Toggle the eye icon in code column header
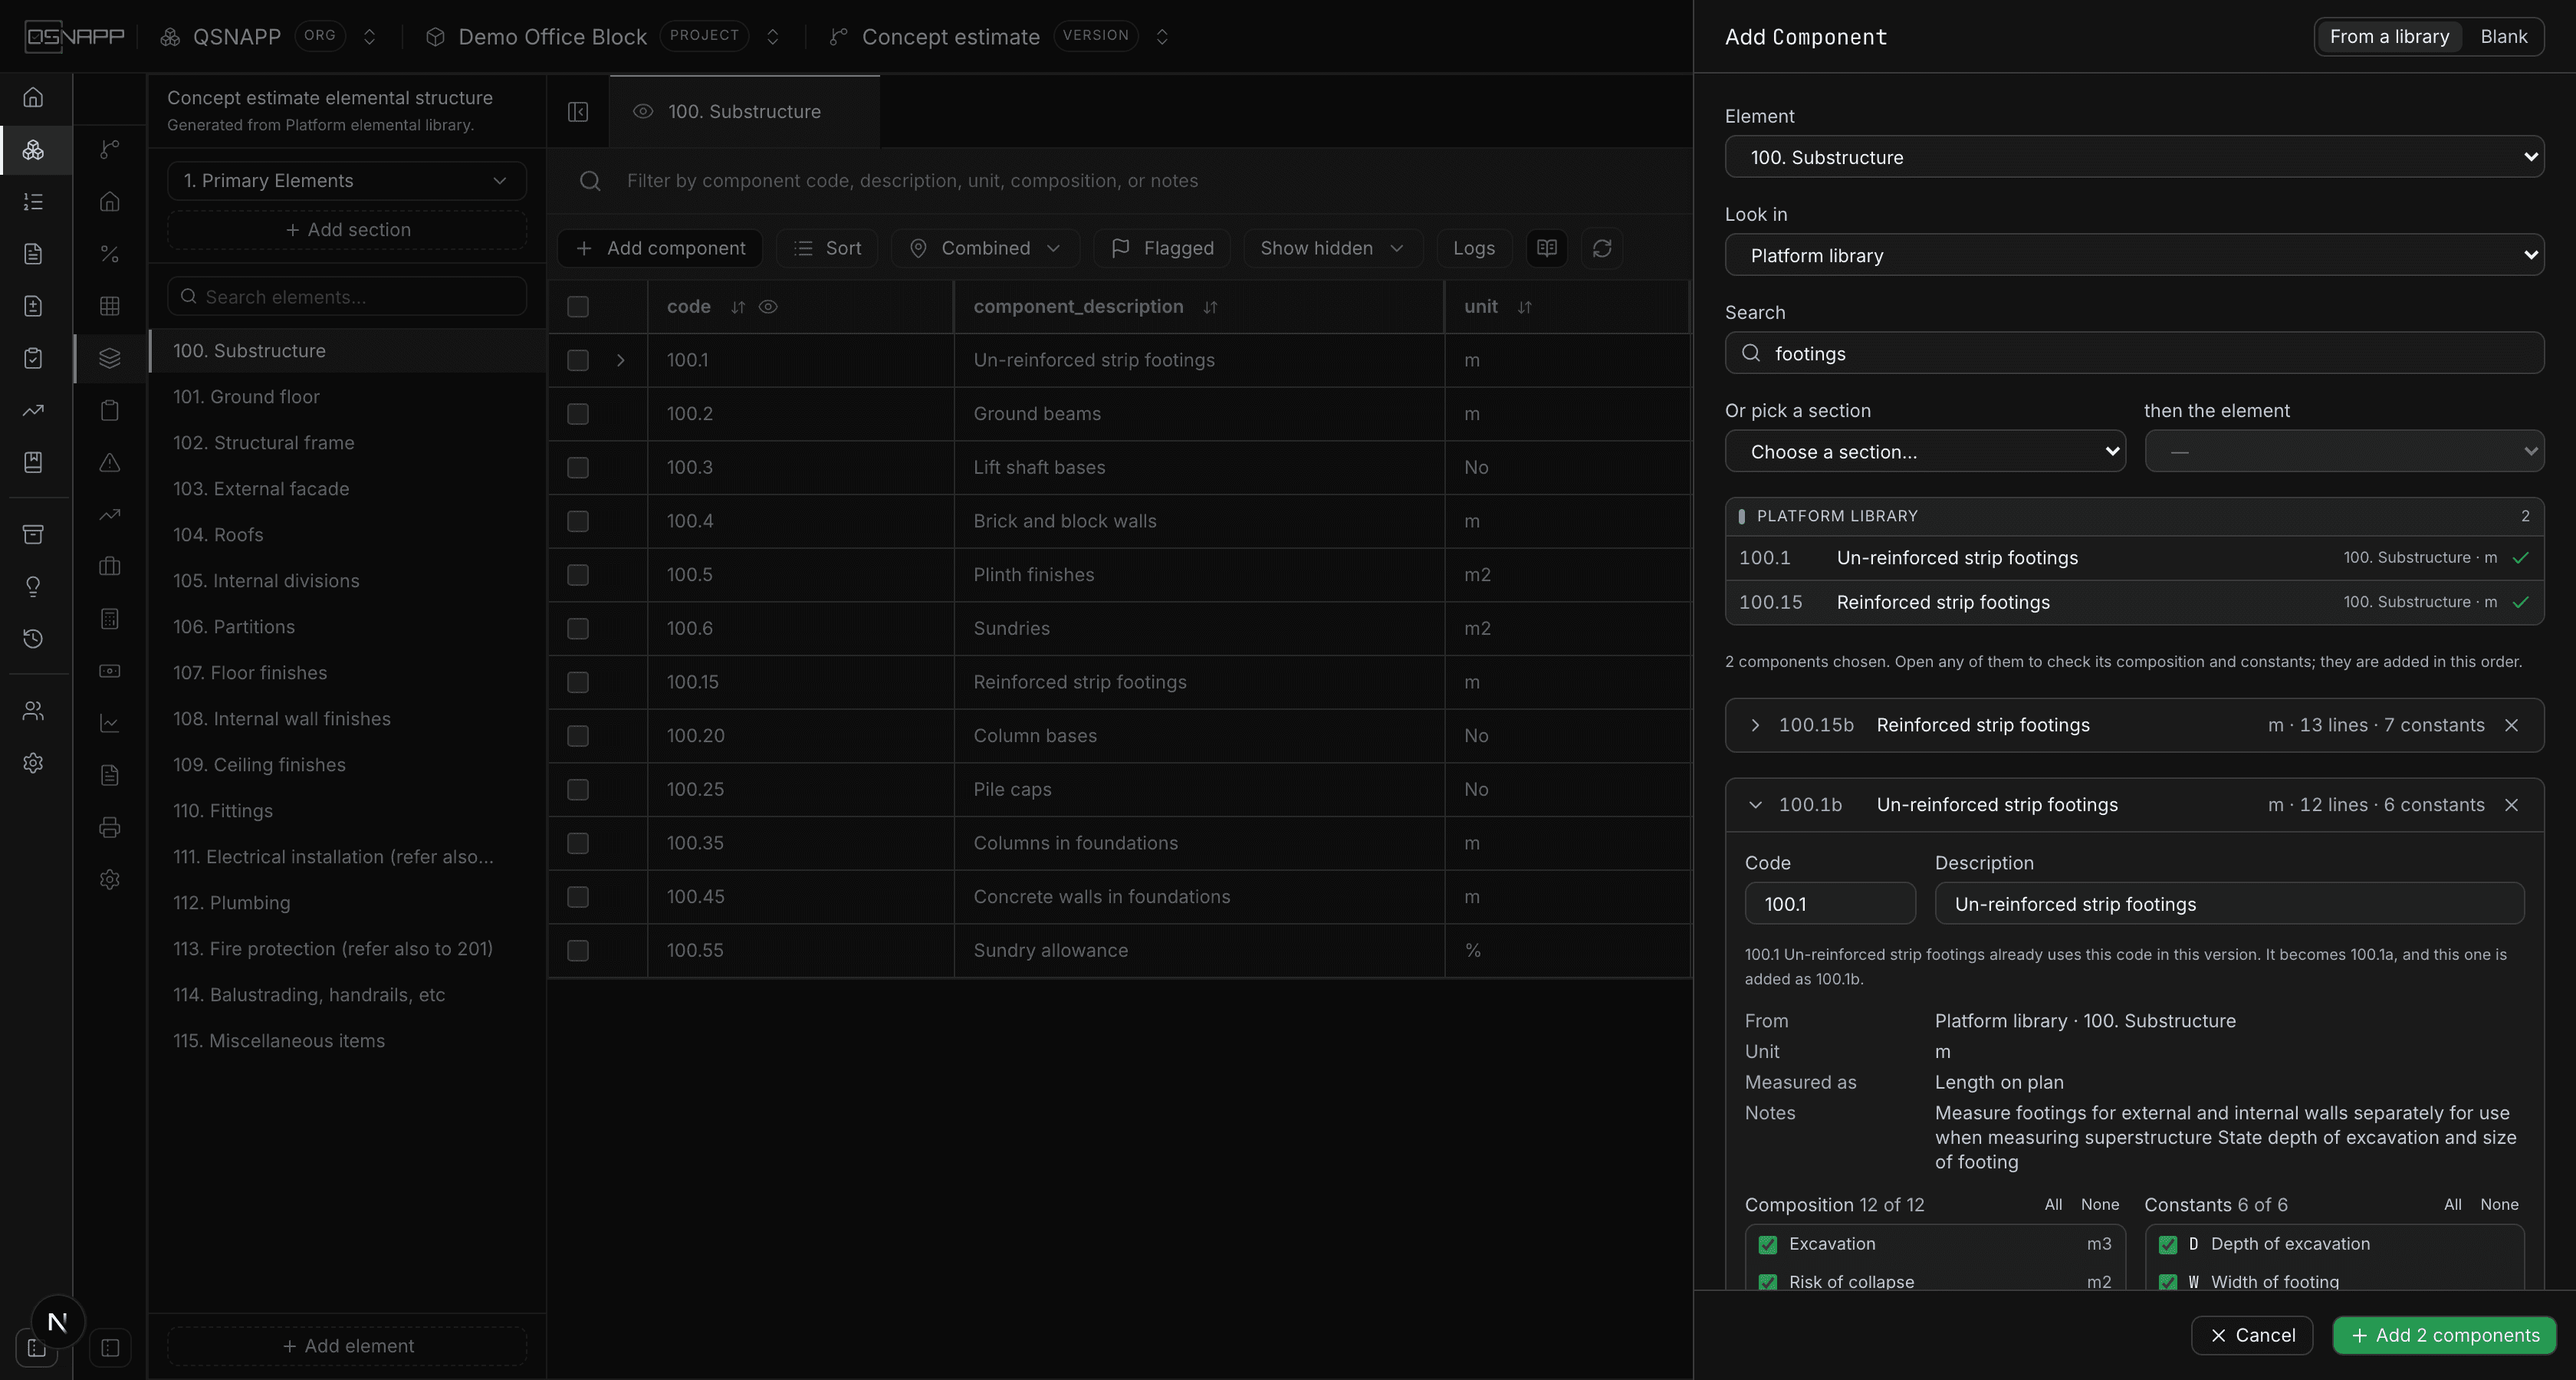This screenshot has width=2576, height=1380. [x=768, y=307]
